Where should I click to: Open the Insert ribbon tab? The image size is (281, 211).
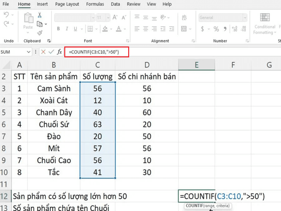point(42,4)
